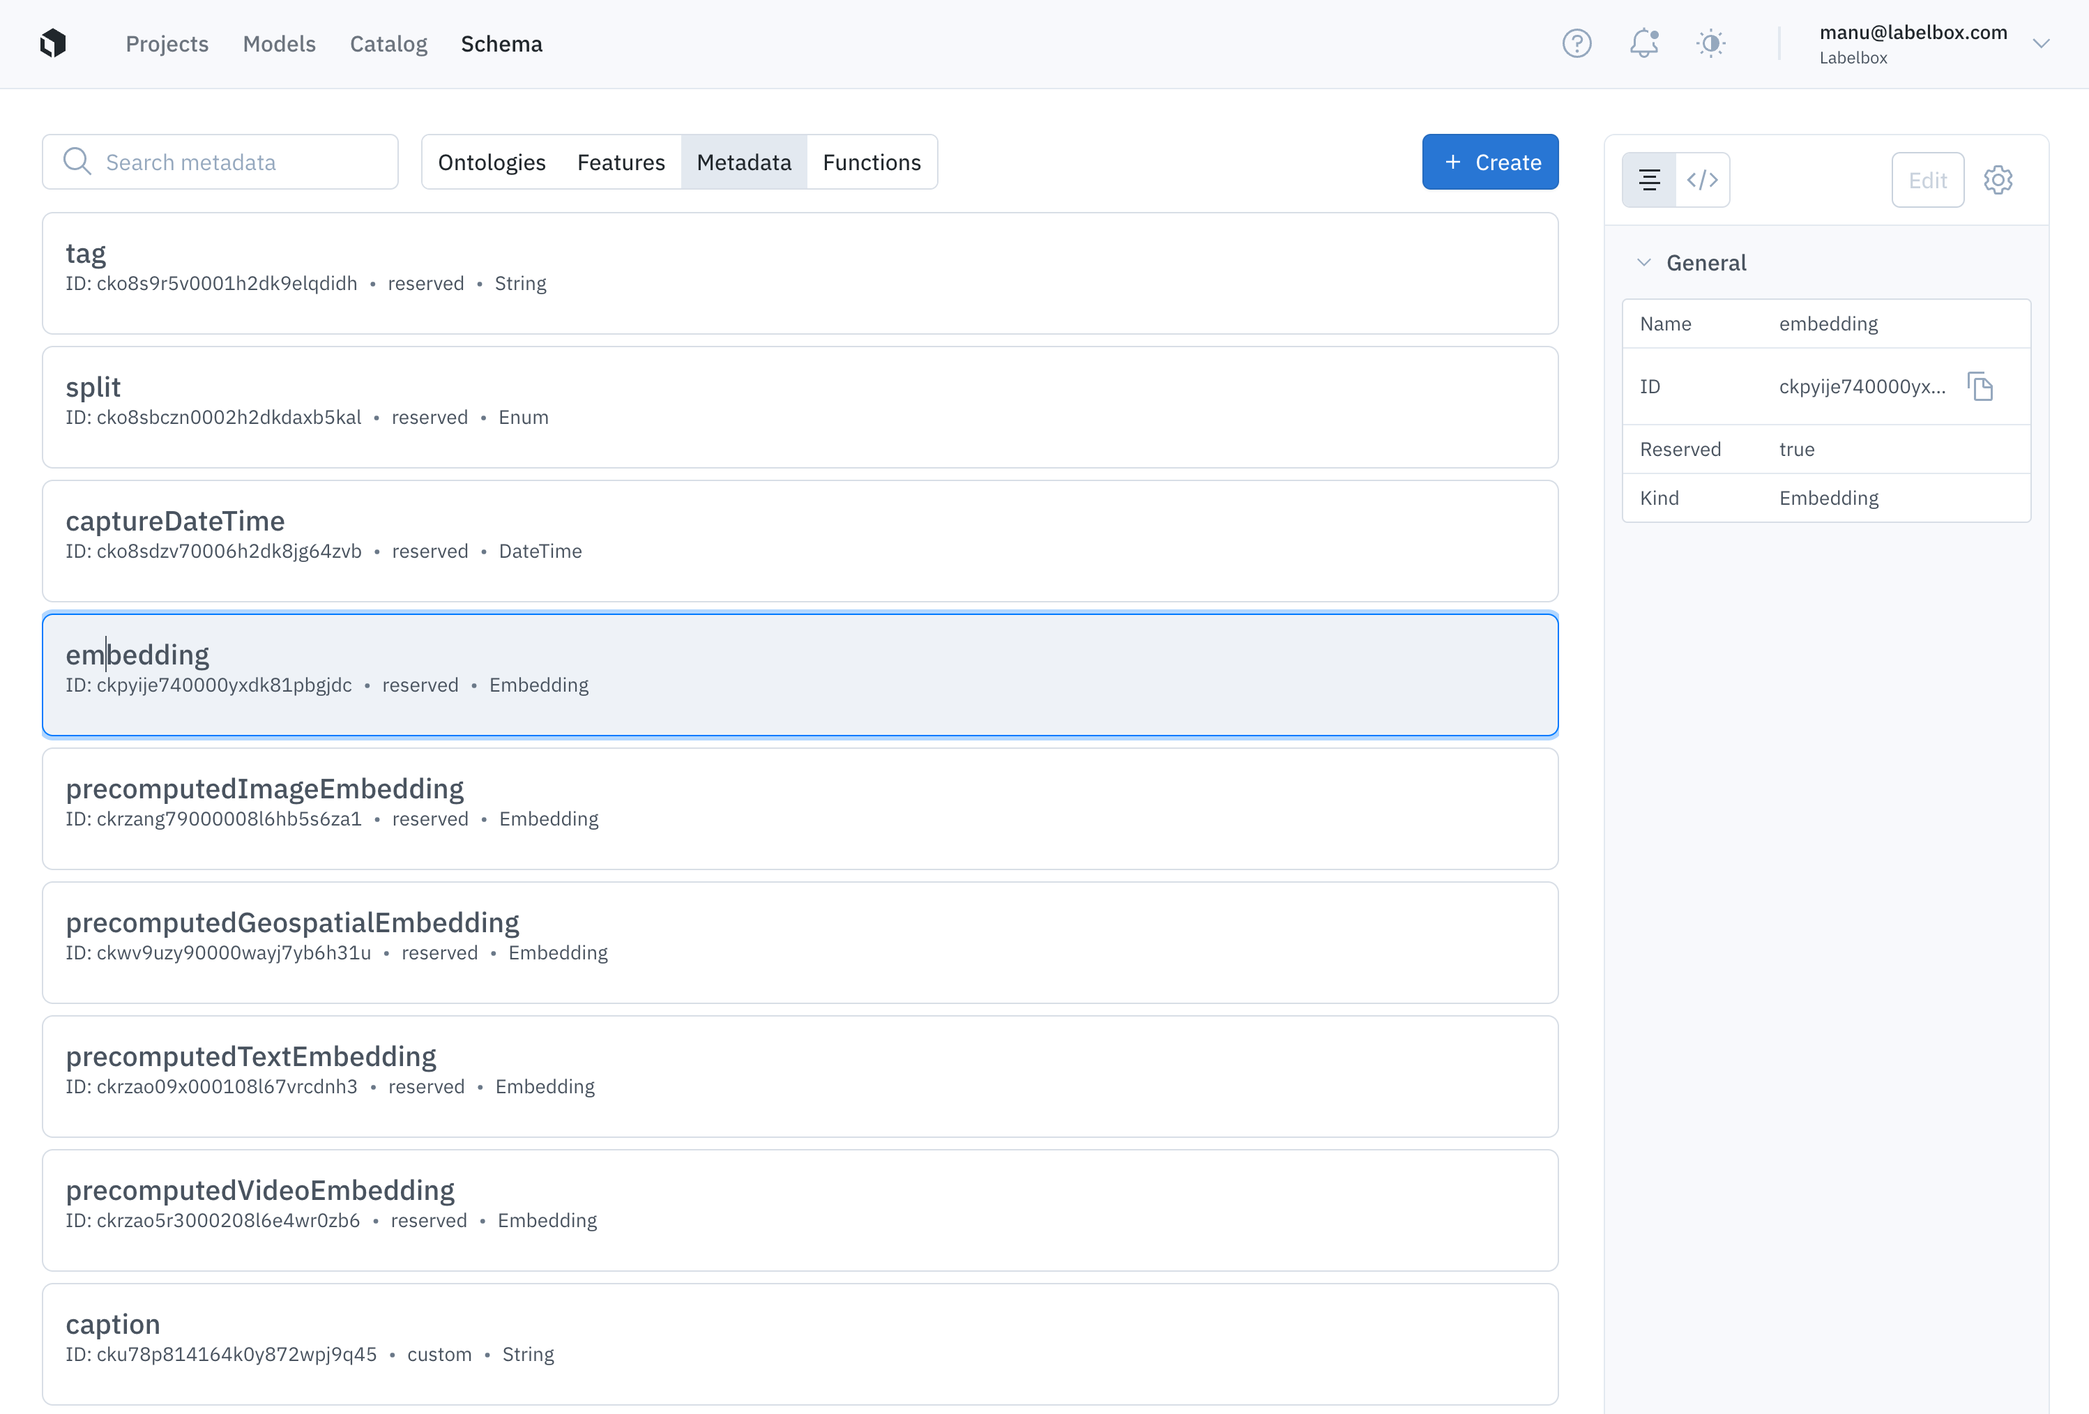Switch to the JSON code view icon
The height and width of the screenshot is (1414, 2089).
pos(1703,180)
